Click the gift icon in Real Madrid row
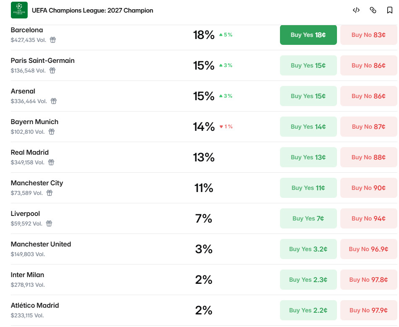This screenshot has height=327, width=399. coord(51,162)
